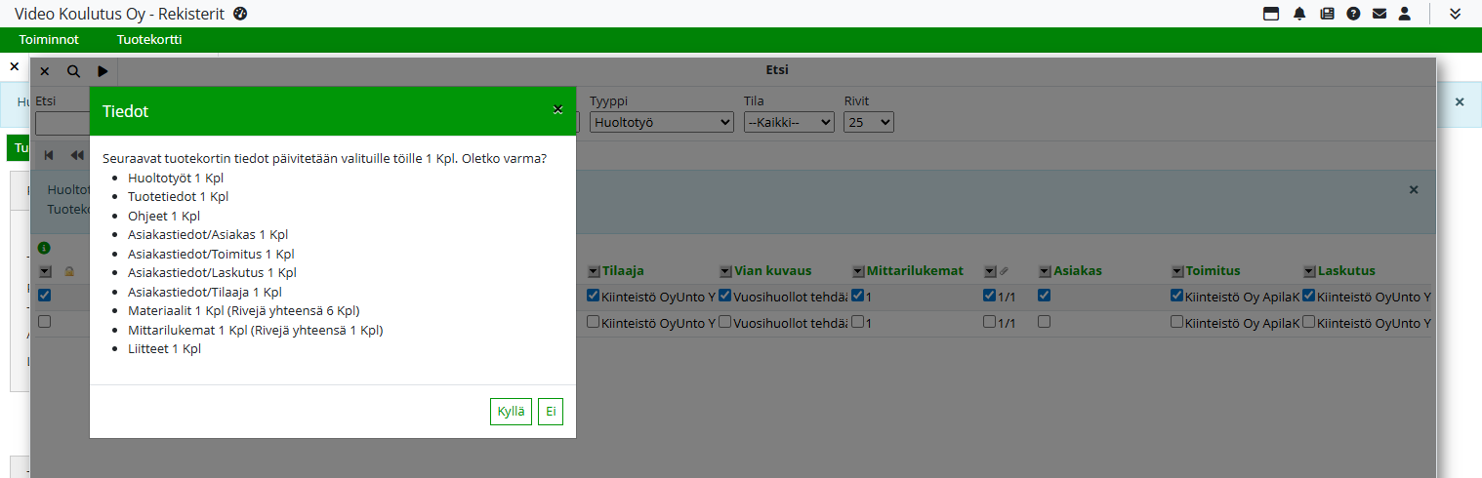Click Ei to cancel the update
1482x478 pixels.
point(551,412)
